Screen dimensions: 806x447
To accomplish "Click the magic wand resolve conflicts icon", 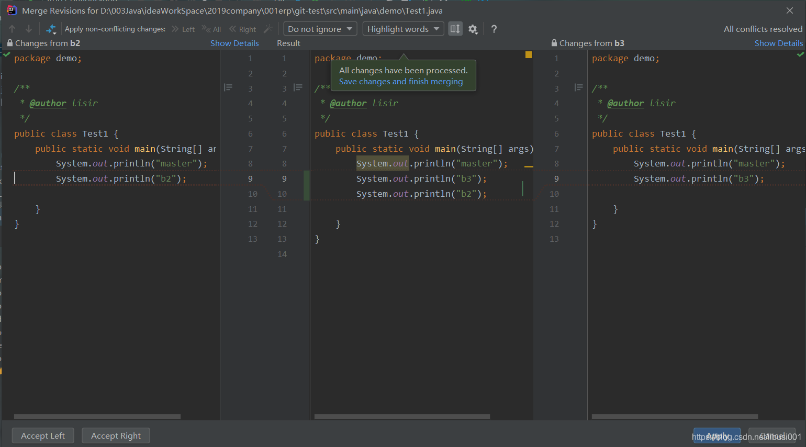I will (x=268, y=29).
